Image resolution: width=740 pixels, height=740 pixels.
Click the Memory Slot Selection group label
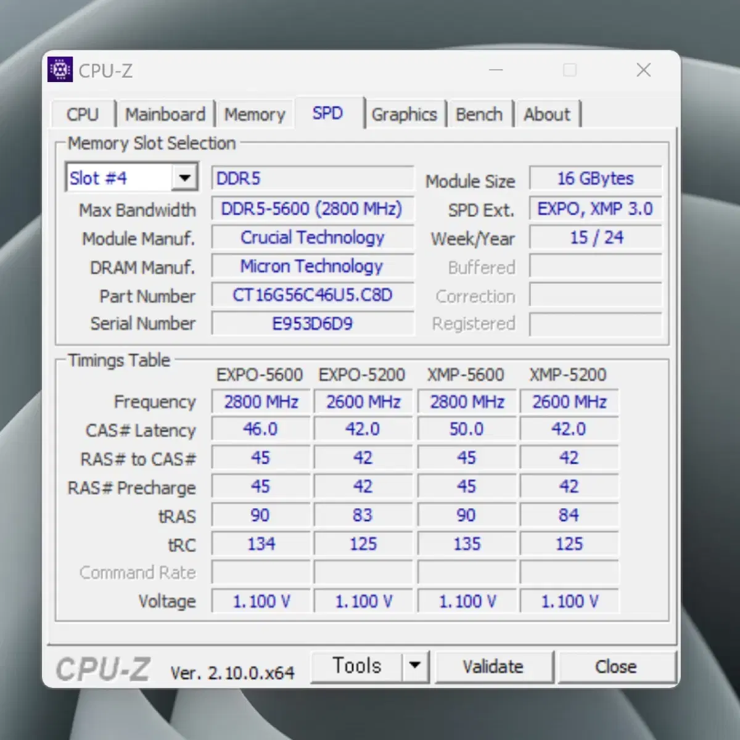click(152, 144)
